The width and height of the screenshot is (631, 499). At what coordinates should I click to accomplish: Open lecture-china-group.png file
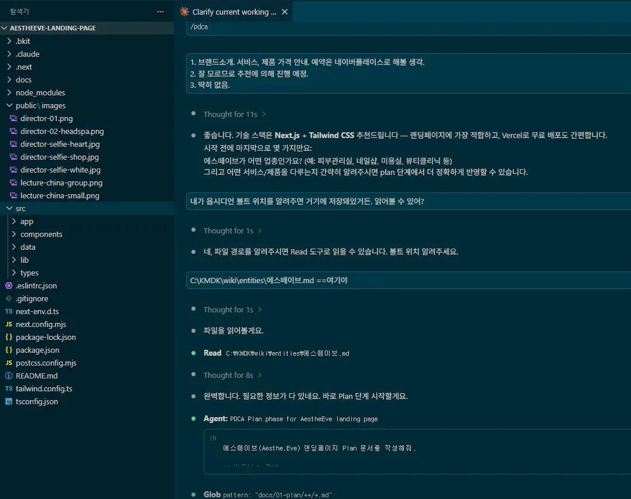61,183
